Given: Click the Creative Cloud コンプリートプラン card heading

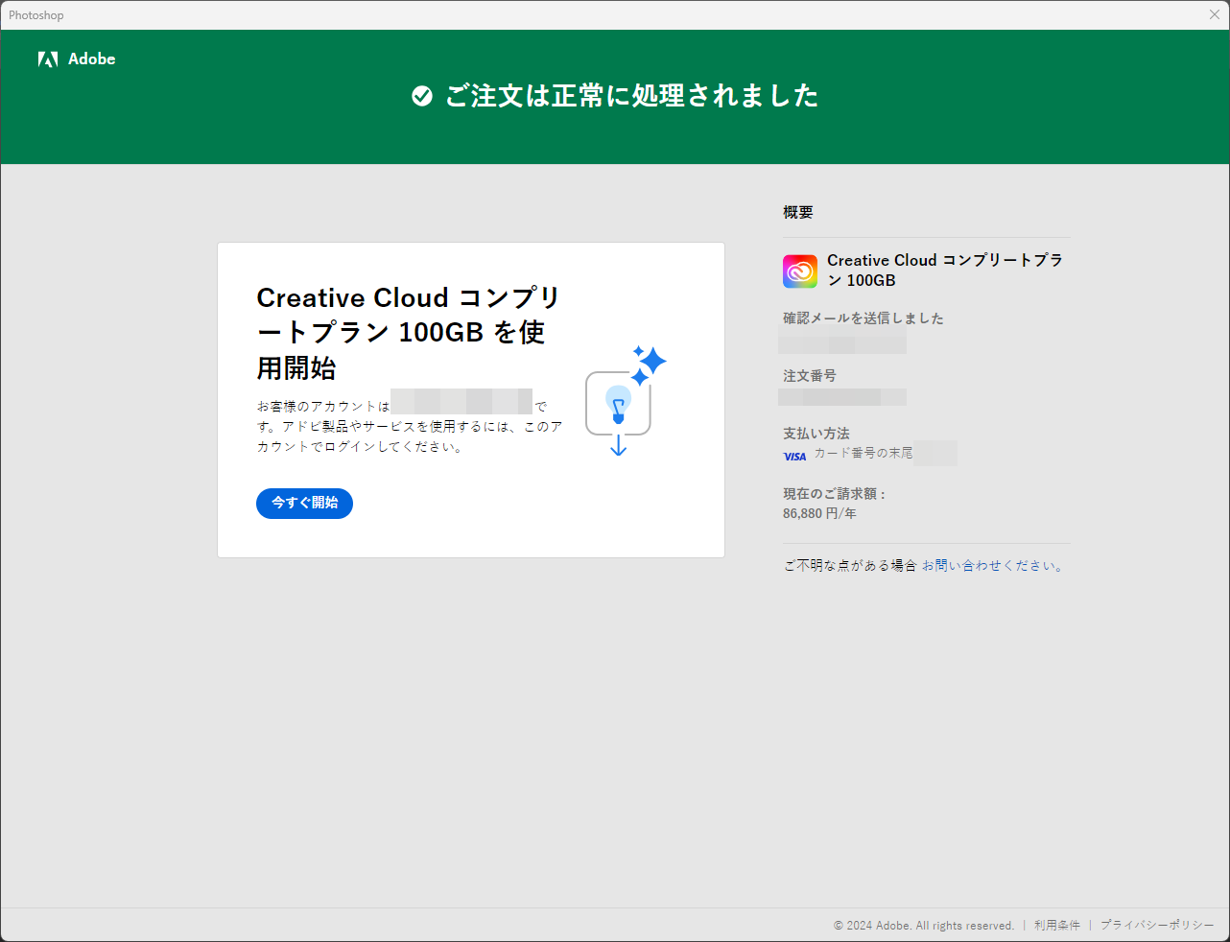Looking at the screenshot, I should click(x=409, y=333).
